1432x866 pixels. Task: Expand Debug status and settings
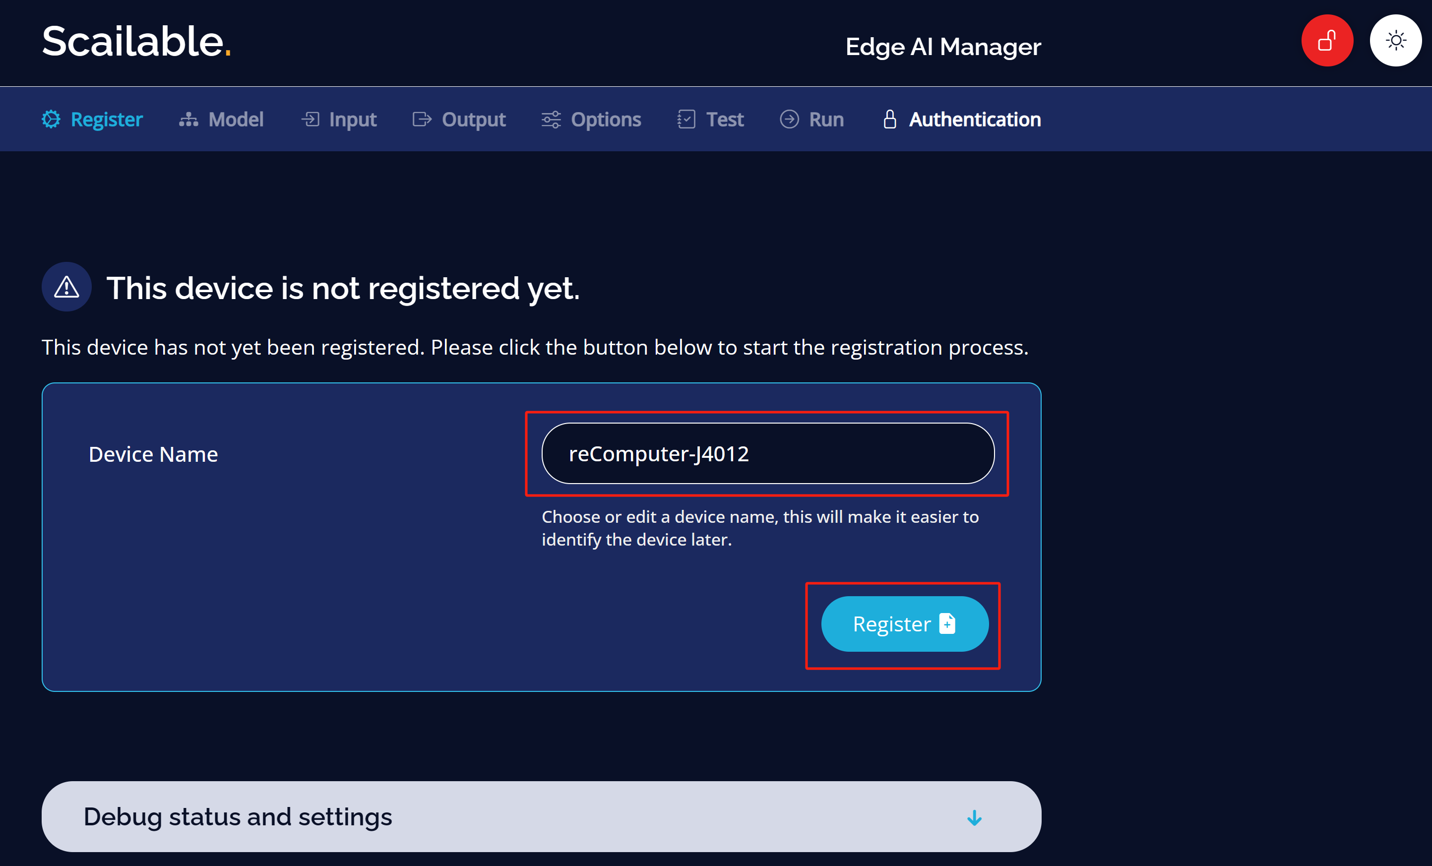click(541, 816)
